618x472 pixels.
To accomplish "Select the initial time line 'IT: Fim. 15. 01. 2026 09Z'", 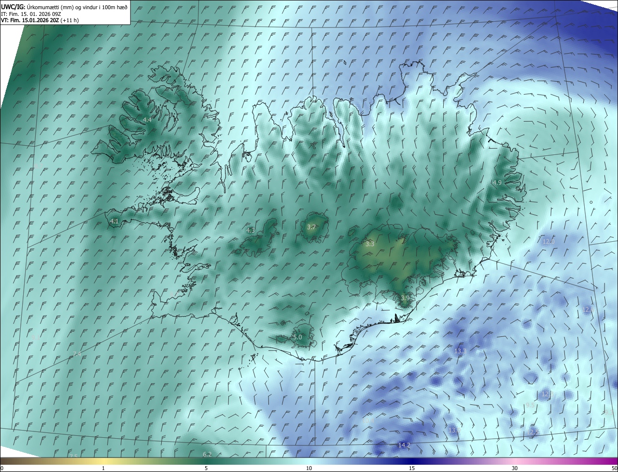I will pyautogui.click(x=31, y=14).
